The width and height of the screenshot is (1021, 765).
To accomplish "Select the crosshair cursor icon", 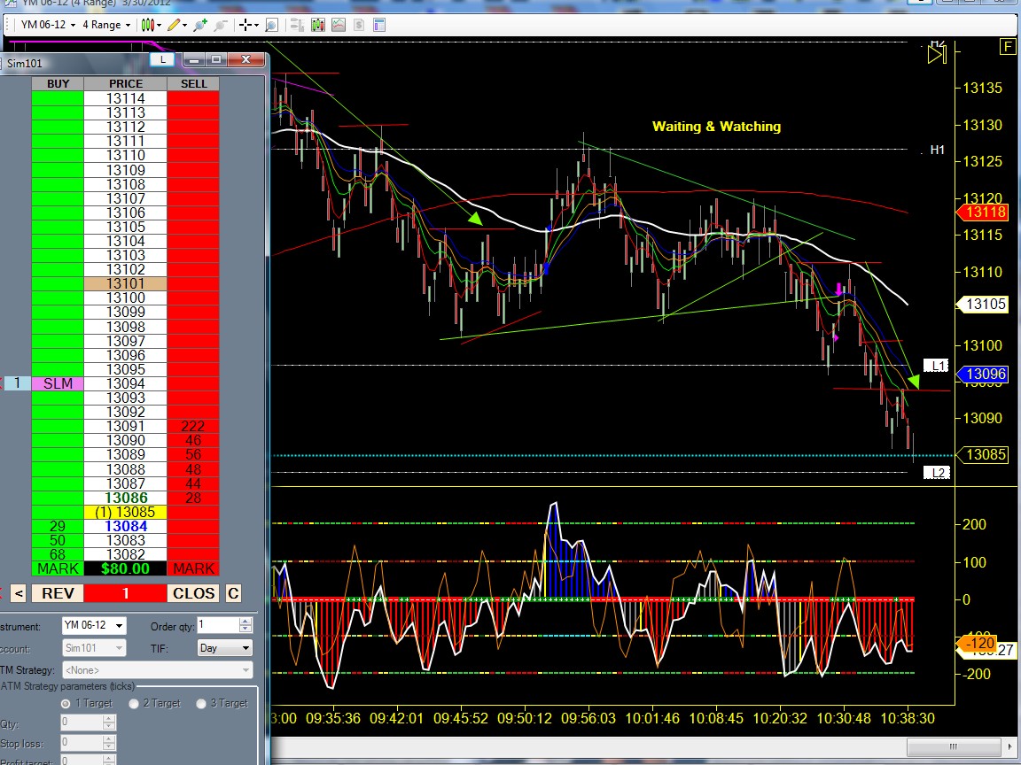I will (x=245, y=25).
